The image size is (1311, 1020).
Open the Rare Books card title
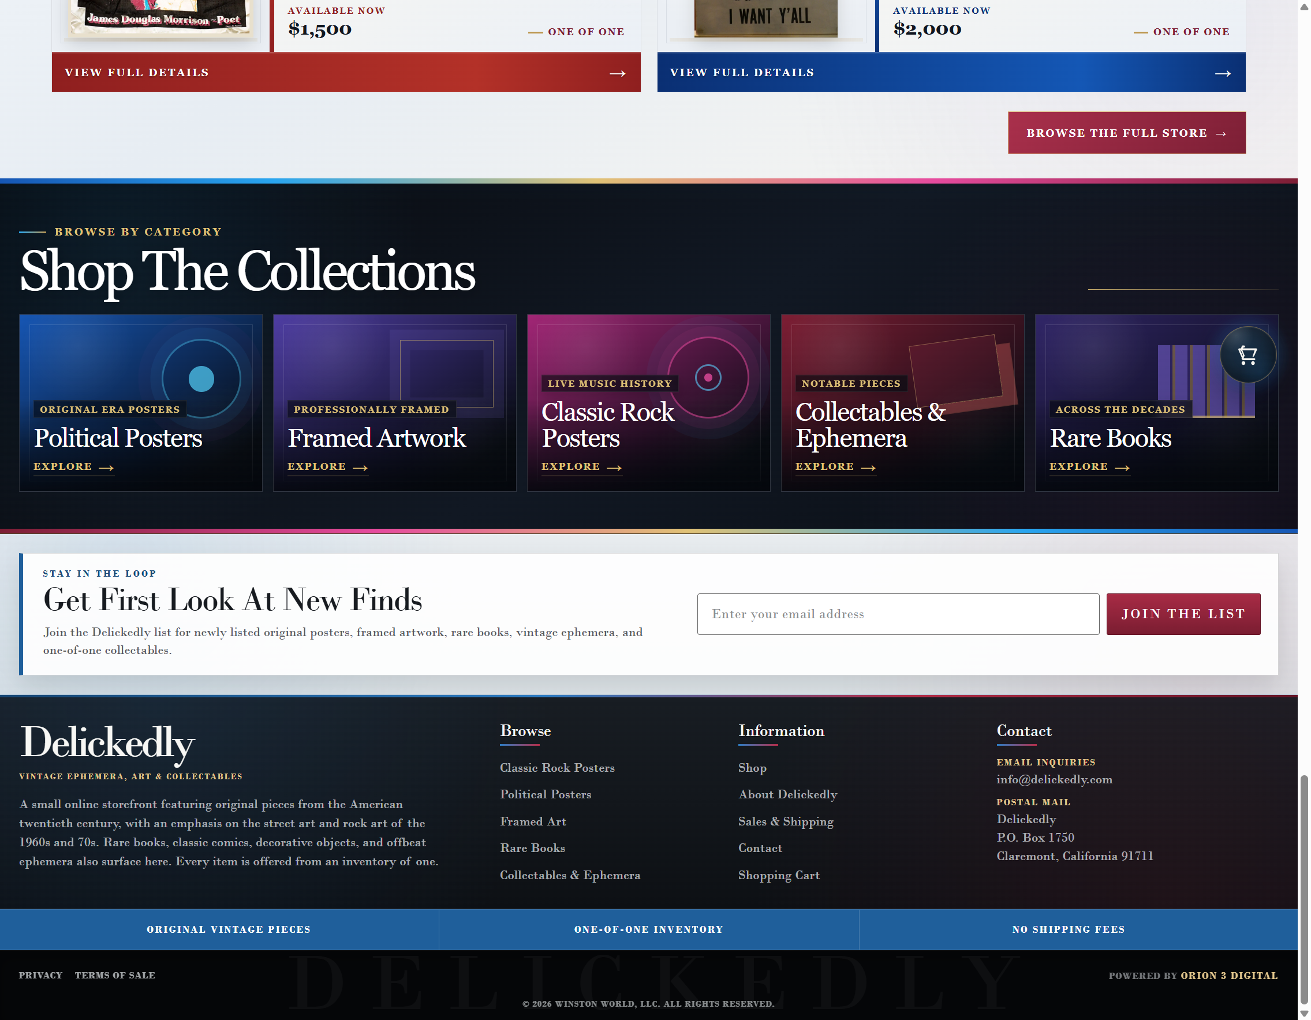(x=1110, y=438)
